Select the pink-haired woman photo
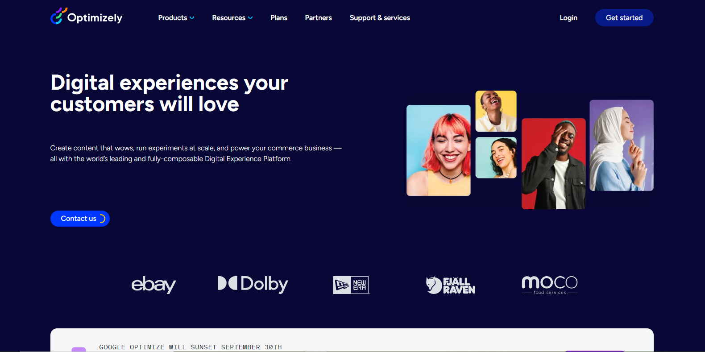 coord(439,150)
